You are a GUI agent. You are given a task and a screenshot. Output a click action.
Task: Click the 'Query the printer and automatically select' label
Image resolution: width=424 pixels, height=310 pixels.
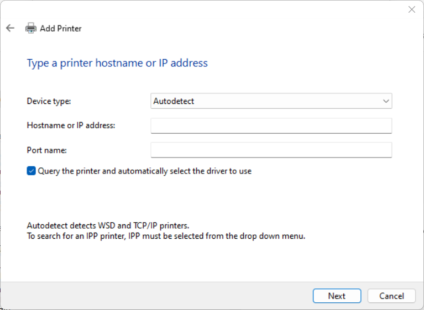click(x=144, y=171)
